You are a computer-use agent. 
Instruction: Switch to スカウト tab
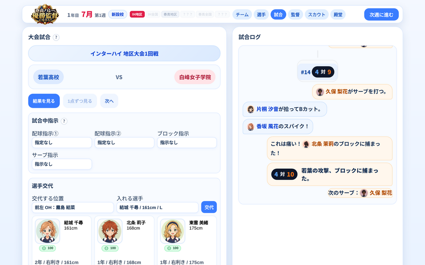317,15
